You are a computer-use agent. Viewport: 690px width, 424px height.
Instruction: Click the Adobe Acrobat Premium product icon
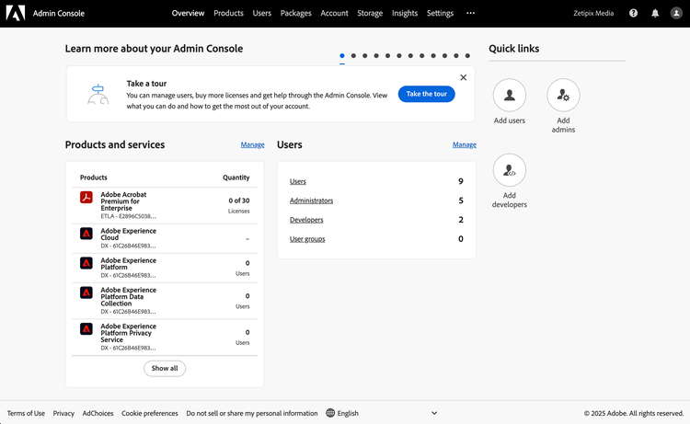(86, 198)
